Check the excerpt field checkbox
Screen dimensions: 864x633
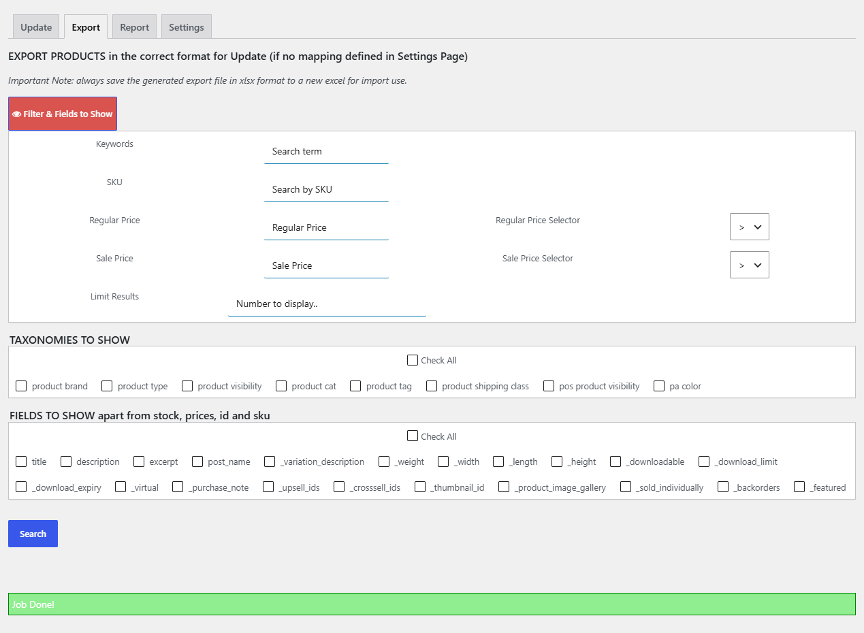pos(139,461)
